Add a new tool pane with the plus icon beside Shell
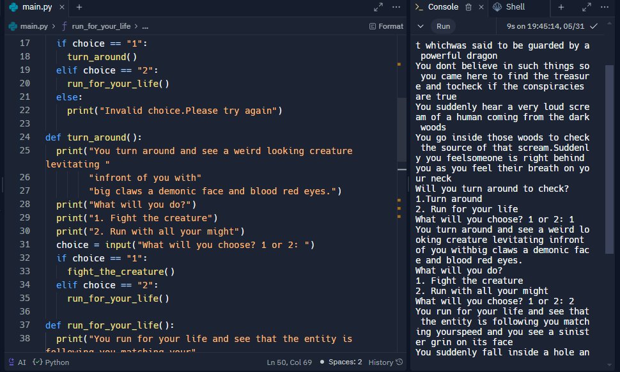 point(561,8)
